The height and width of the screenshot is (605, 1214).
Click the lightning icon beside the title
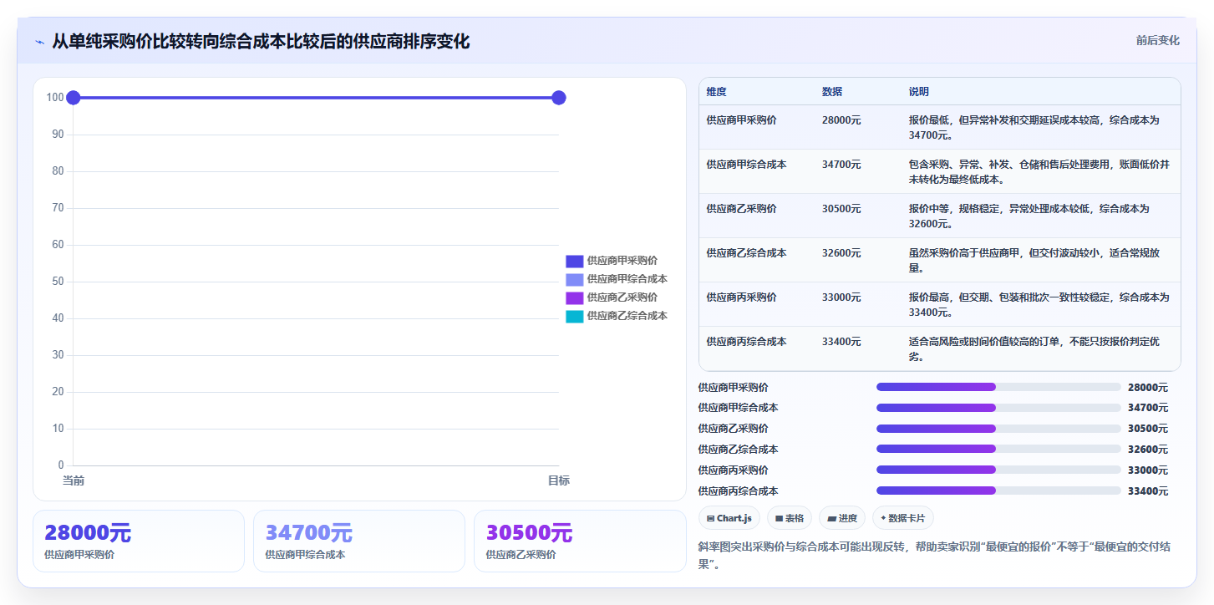pos(39,41)
